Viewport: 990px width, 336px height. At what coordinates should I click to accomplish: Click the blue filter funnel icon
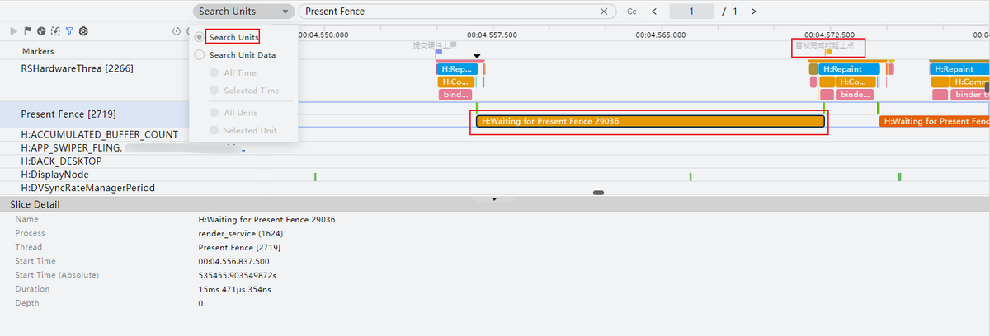[x=69, y=31]
